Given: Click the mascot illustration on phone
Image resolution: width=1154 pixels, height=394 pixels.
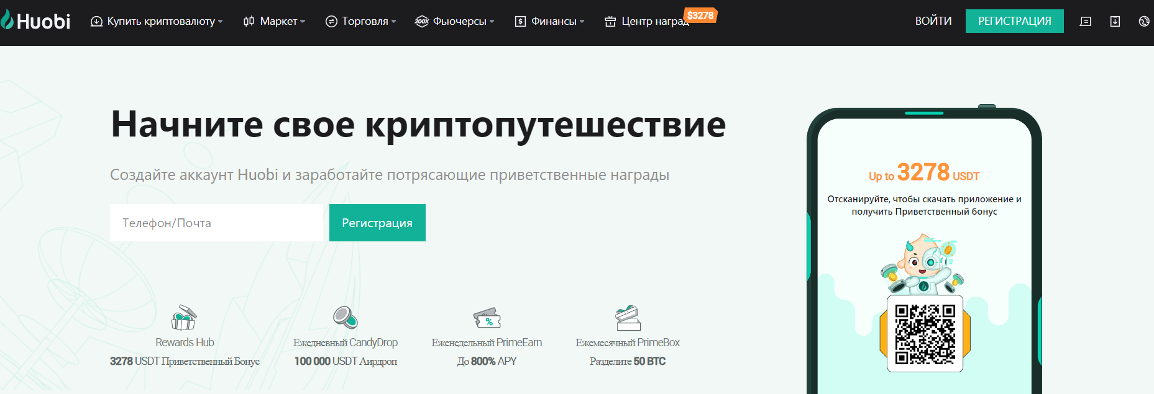Looking at the screenshot, I should 922,264.
